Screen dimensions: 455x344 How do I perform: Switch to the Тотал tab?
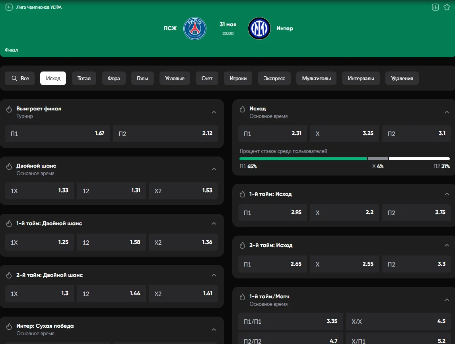[x=84, y=79]
